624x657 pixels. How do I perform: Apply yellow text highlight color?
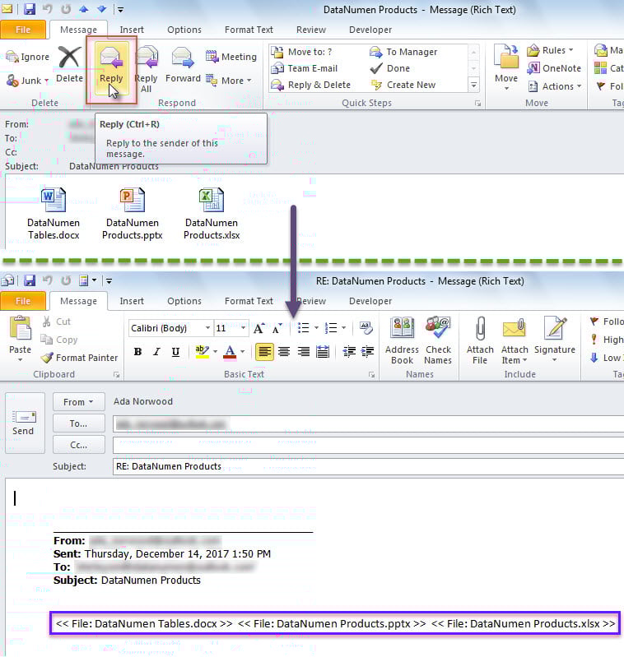pos(203,352)
